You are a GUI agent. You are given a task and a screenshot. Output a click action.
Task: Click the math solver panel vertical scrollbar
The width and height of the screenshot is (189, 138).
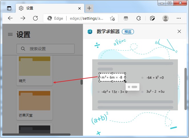tap(186, 89)
